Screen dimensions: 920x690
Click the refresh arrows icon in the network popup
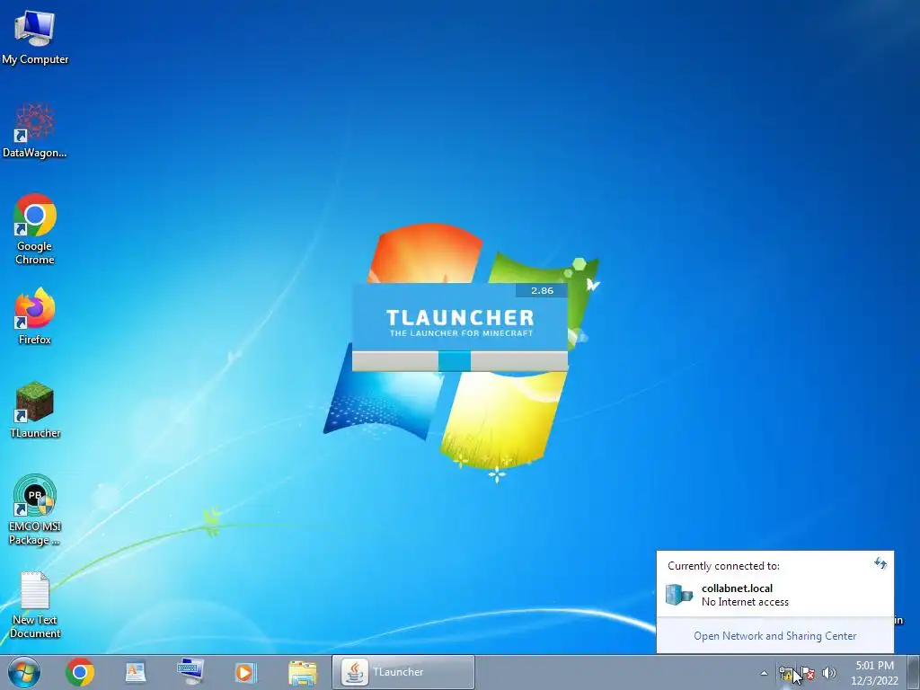click(880, 564)
